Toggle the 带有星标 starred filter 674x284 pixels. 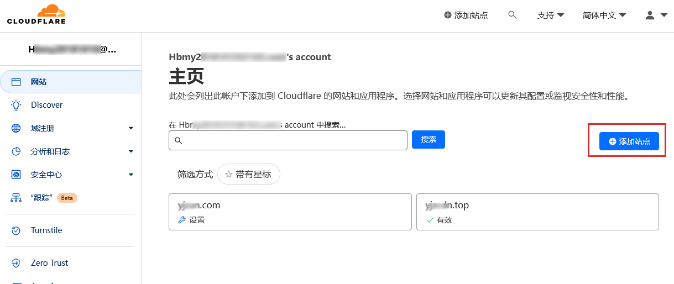pyautogui.click(x=248, y=174)
